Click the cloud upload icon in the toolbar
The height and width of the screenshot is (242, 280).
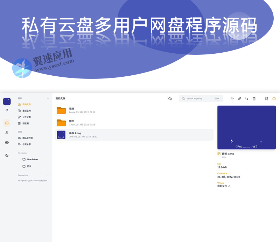(x=169, y=99)
